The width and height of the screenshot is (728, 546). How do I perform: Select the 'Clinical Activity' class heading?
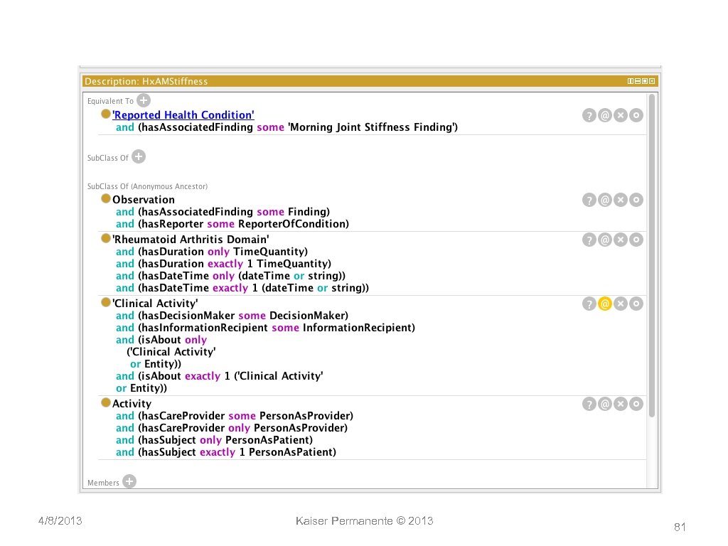155,304
